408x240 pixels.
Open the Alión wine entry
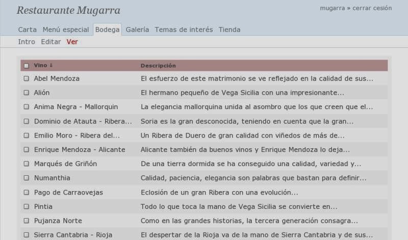(x=42, y=93)
